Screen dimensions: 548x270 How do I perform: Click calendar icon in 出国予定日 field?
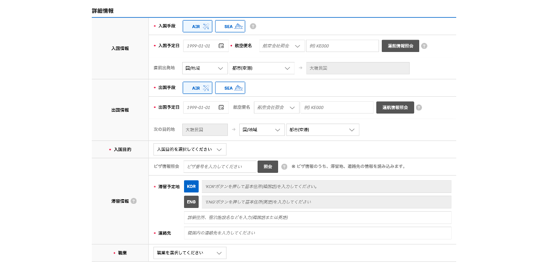point(221,108)
